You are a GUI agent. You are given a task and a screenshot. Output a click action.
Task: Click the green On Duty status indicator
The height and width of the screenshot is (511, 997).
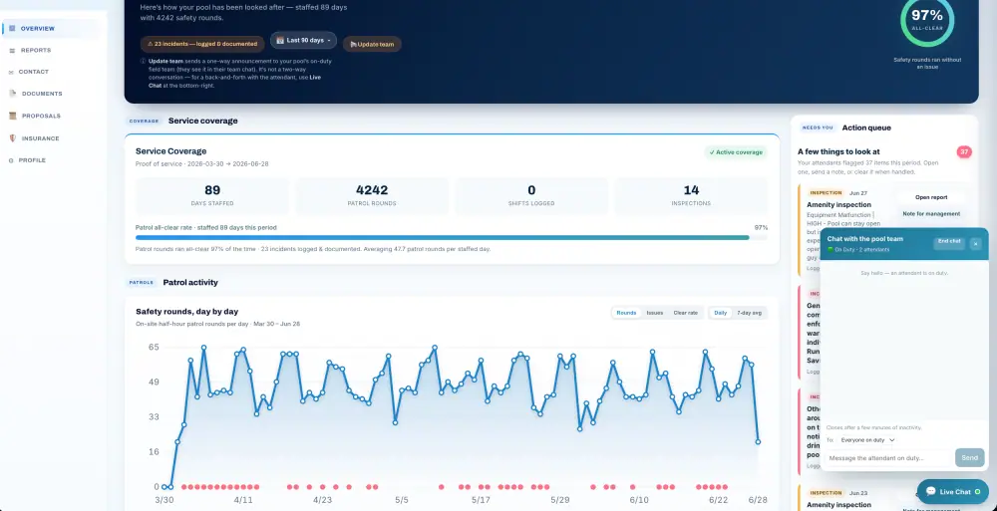coord(830,250)
